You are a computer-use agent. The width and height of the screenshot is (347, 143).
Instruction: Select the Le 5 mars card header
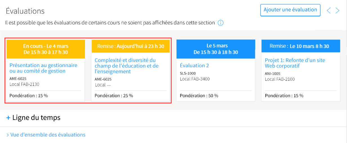point(216,49)
